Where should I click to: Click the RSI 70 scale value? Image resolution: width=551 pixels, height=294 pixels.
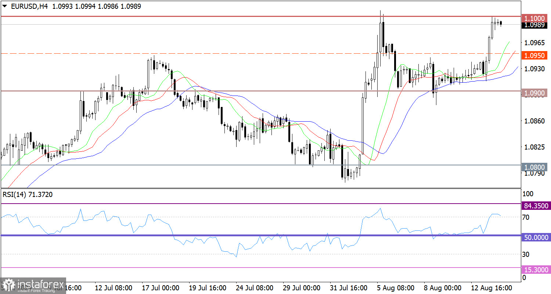[526, 217]
